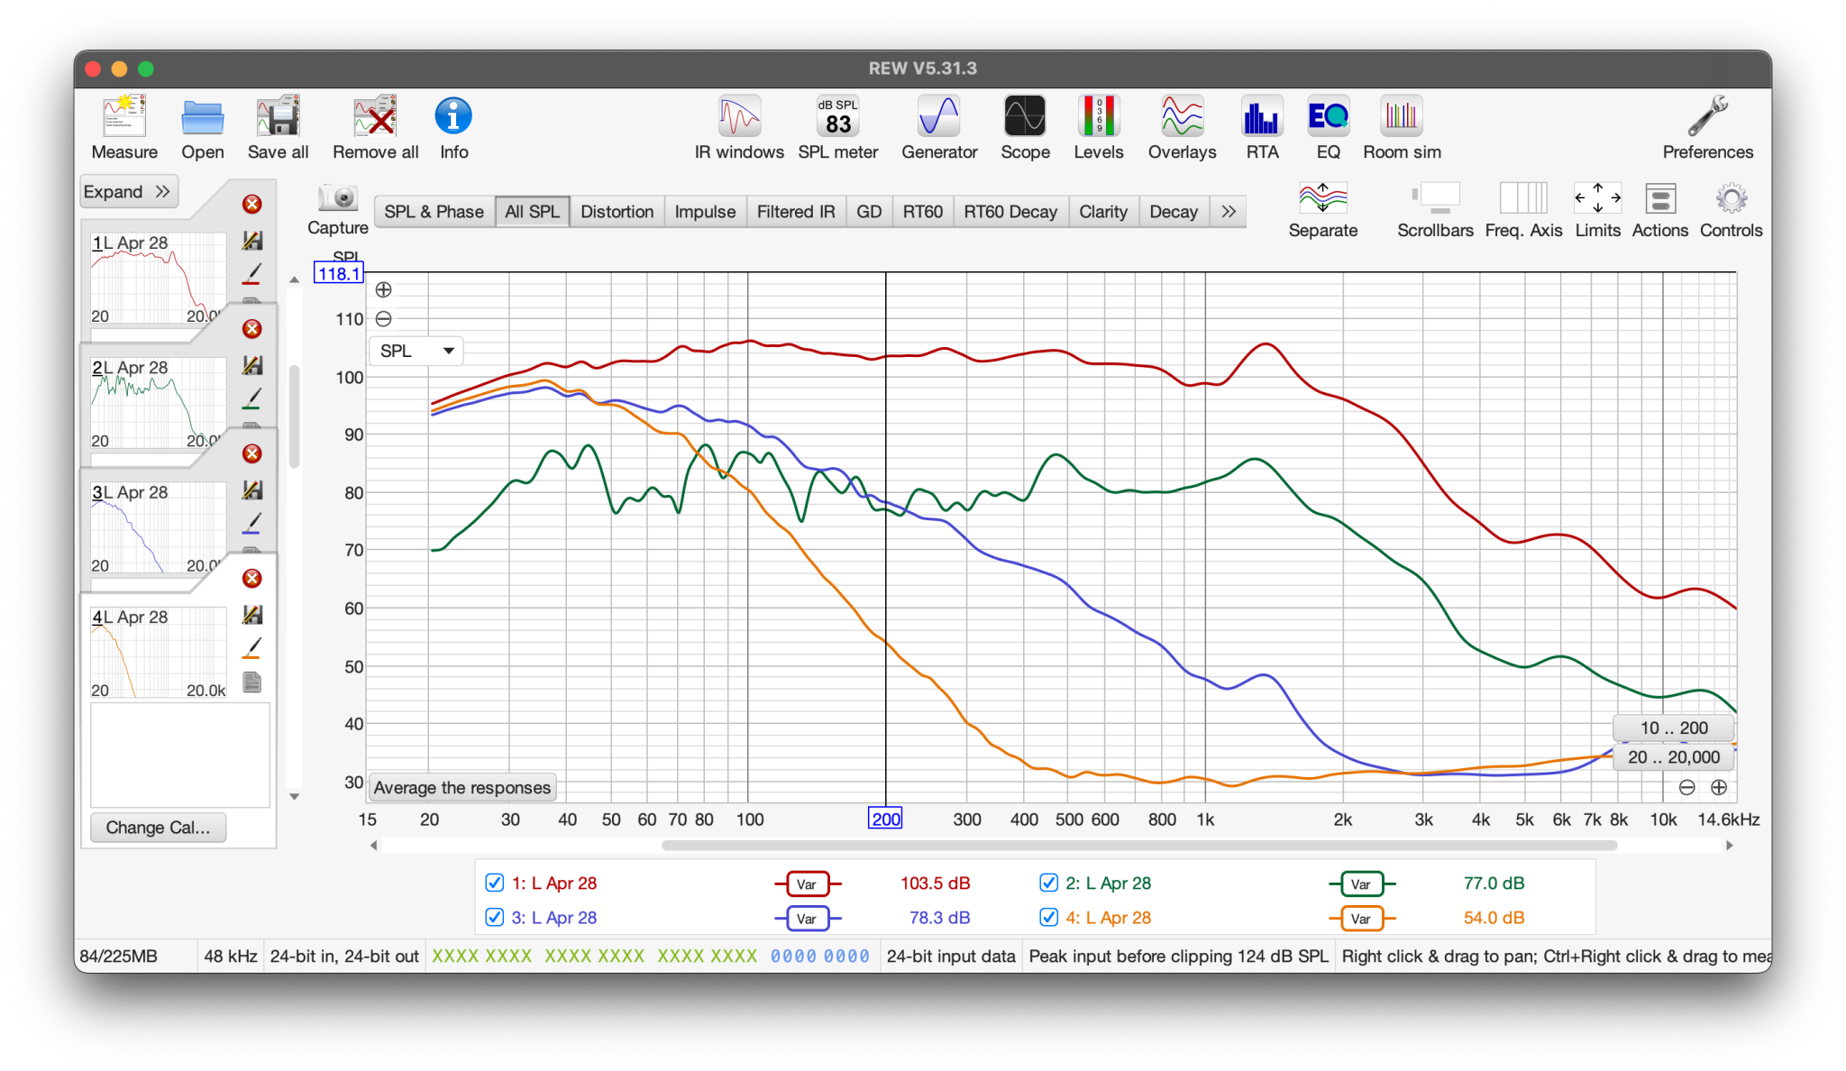
Task: Open the Info panel
Action: [453, 127]
